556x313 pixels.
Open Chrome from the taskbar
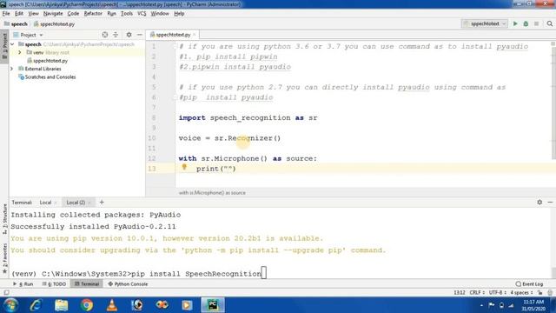(x=87, y=305)
